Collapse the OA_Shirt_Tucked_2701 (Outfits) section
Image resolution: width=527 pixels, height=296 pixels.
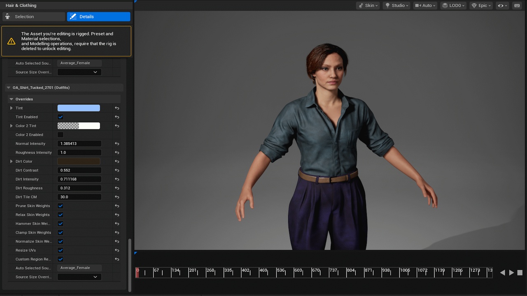click(x=8, y=88)
